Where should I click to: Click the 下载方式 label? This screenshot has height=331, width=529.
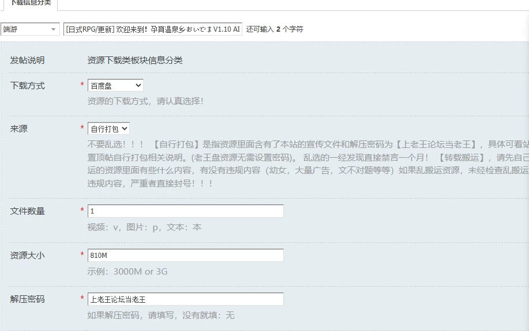[27, 86]
